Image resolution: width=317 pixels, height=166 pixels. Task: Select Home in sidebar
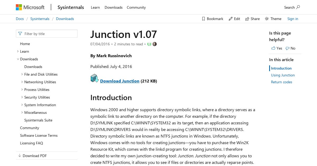click(25, 44)
